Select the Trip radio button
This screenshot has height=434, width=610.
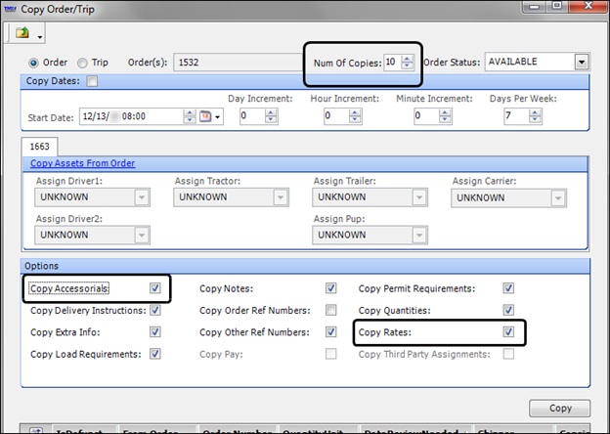coord(82,63)
